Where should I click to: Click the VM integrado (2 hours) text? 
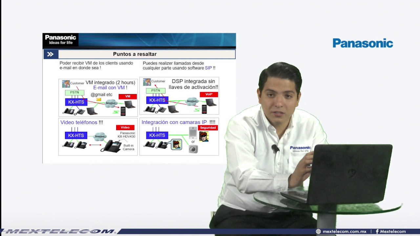pyautogui.click(x=110, y=83)
